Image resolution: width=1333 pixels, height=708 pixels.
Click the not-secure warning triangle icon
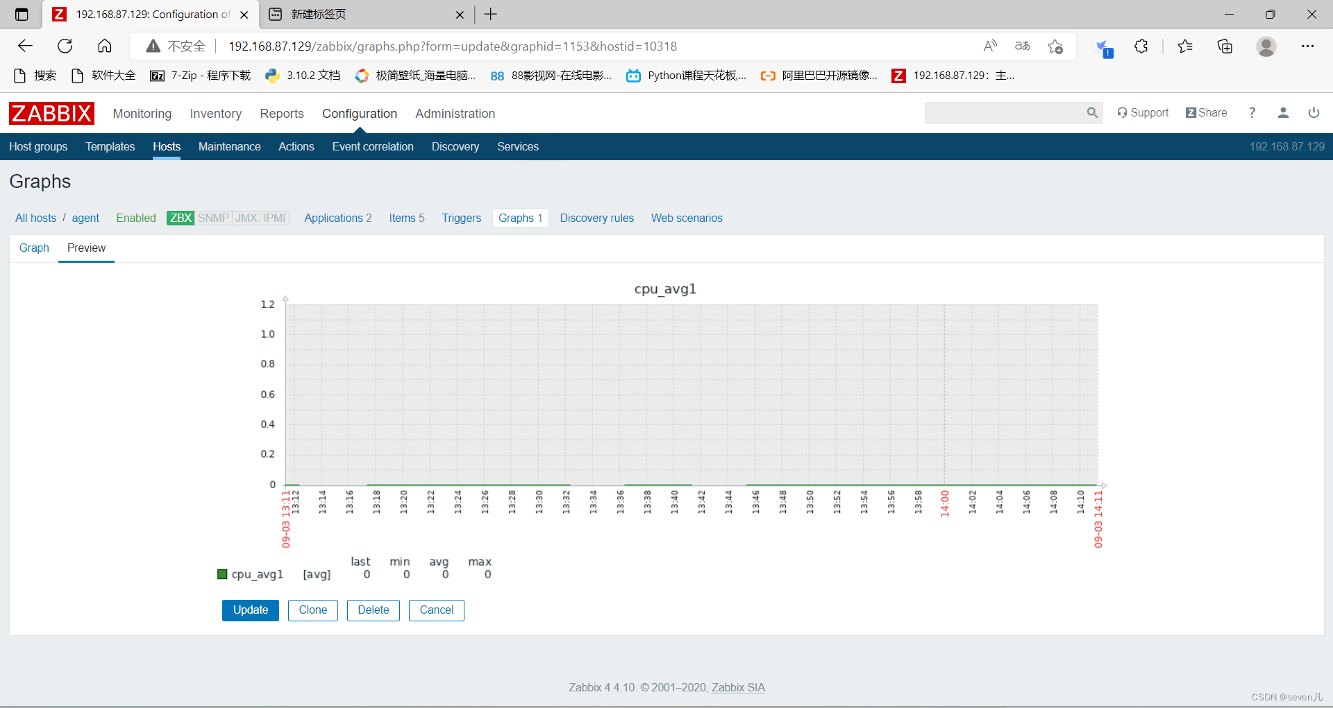(153, 46)
